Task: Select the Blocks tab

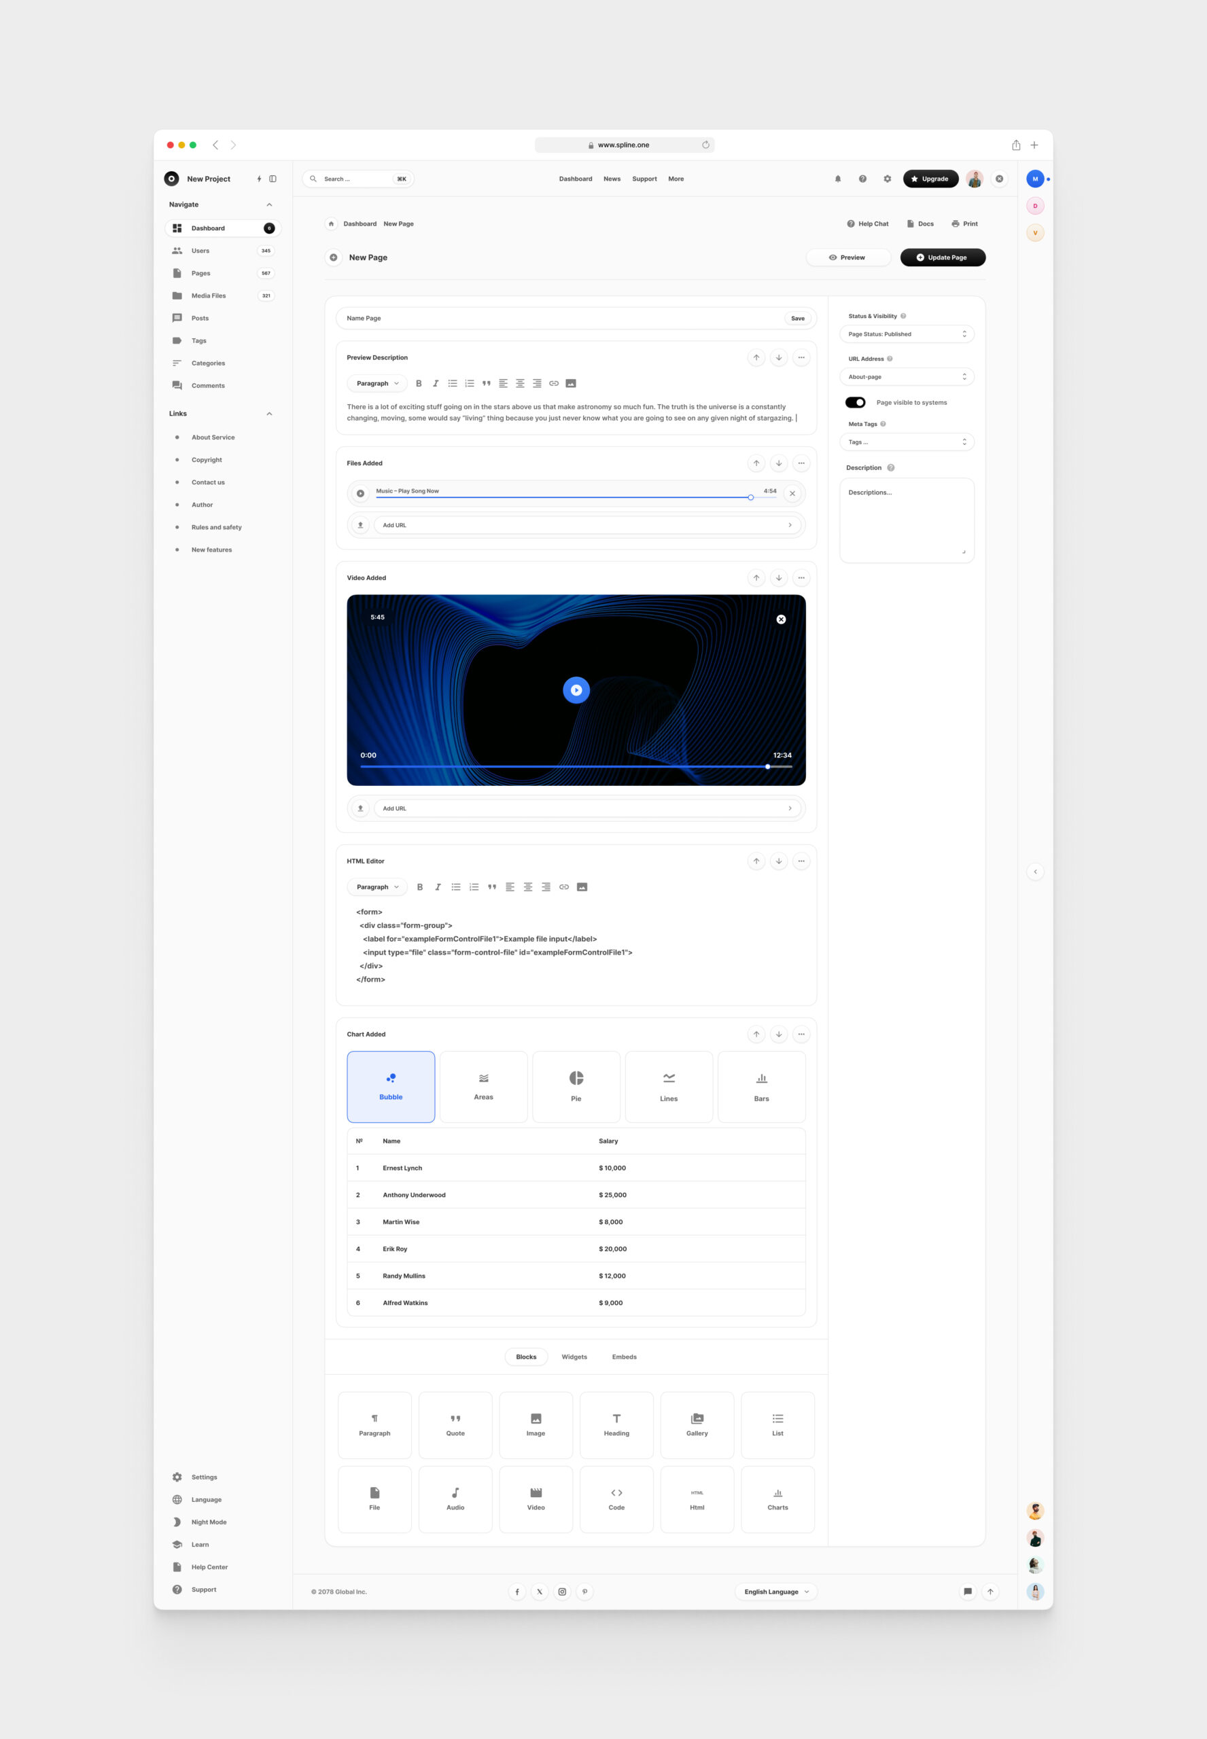Action: (526, 1357)
